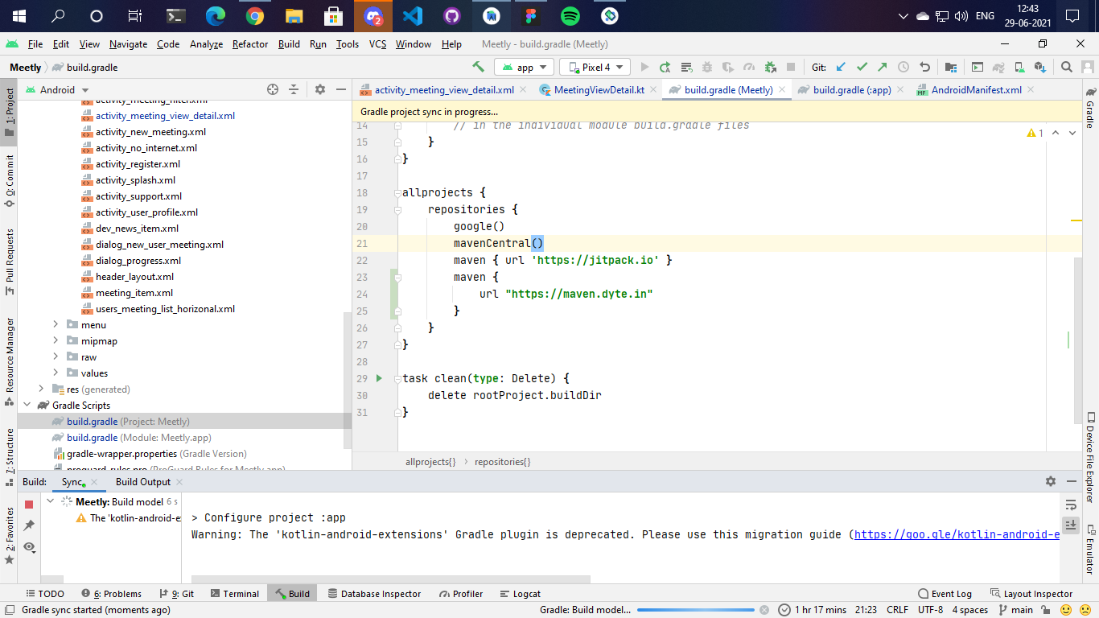
Task: Switch to the AndroidManifest.xml tab
Action: pyautogui.click(x=977, y=90)
